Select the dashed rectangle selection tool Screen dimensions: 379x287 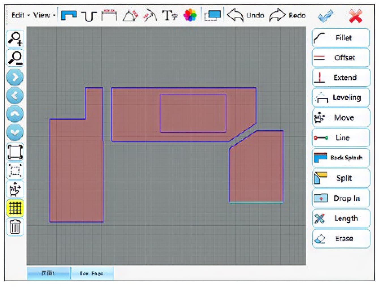(x=15, y=171)
